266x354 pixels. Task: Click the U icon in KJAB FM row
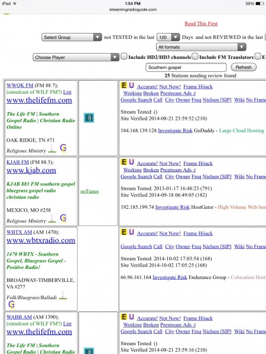tap(131, 162)
